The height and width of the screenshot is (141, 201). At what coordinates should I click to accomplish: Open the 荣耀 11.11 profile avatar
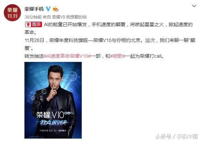pyautogui.click(x=12, y=13)
